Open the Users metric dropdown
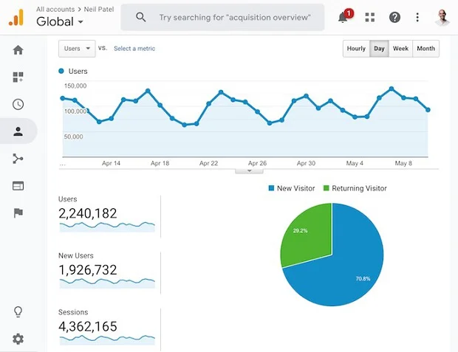458x352 pixels. pos(77,49)
